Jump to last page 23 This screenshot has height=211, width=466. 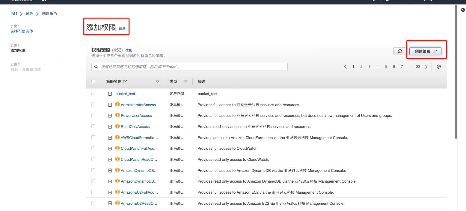coord(418,67)
